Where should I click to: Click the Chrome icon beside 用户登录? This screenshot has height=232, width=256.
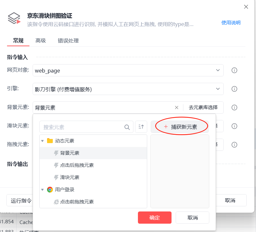50,190
